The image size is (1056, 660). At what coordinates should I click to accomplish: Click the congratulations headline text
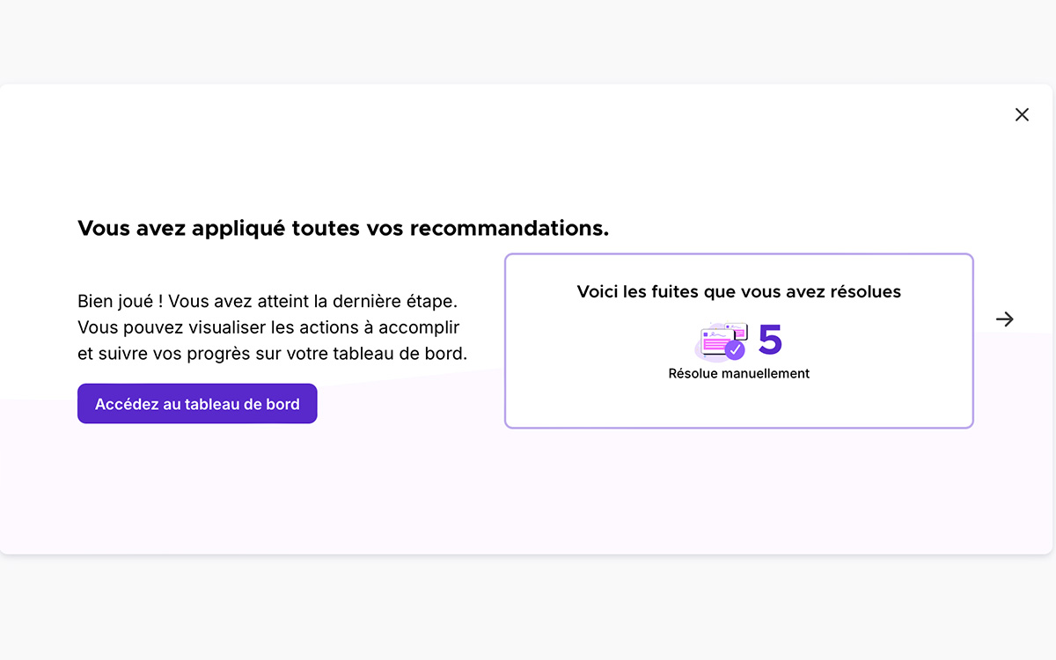click(x=343, y=227)
